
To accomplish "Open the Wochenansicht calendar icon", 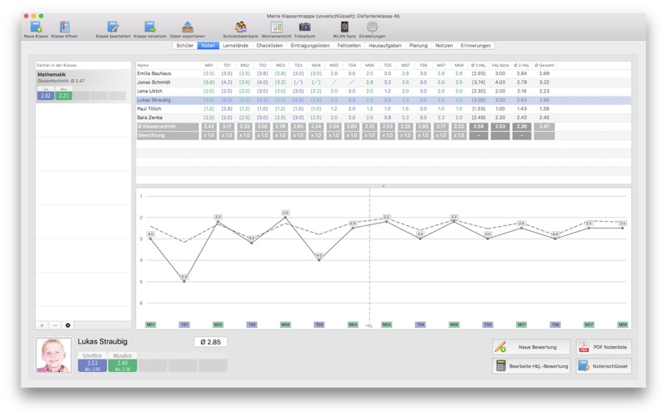I will tap(277, 28).
